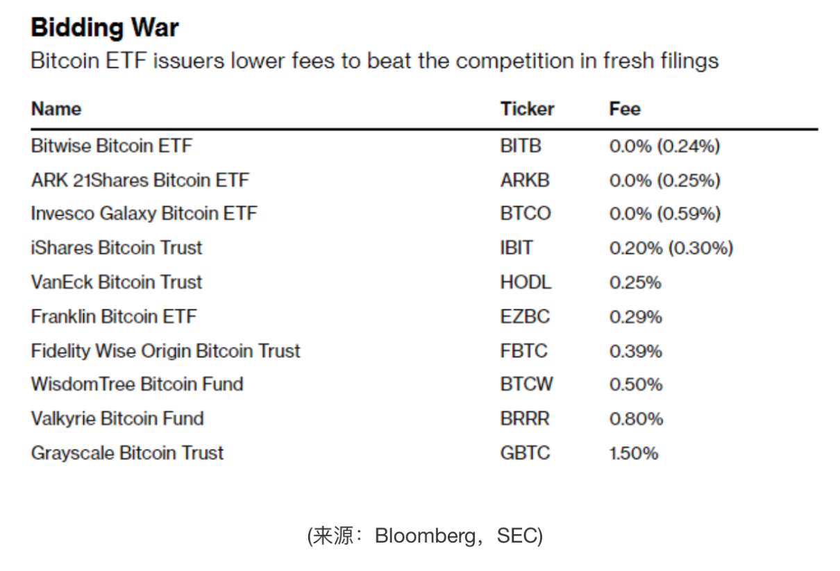
Task: Click the Fee column header
Action: [x=625, y=109]
